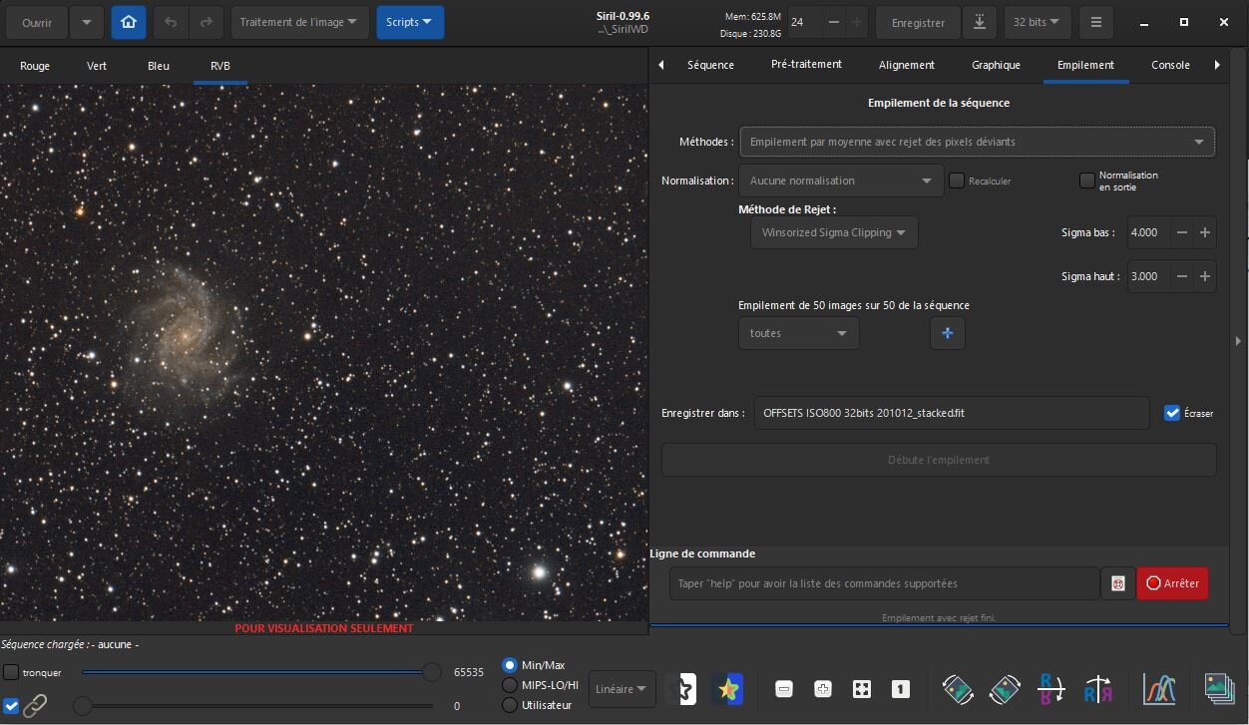The width and height of the screenshot is (1249, 725).
Task: Zoom out with the minus icon
Action: coord(784,689)
